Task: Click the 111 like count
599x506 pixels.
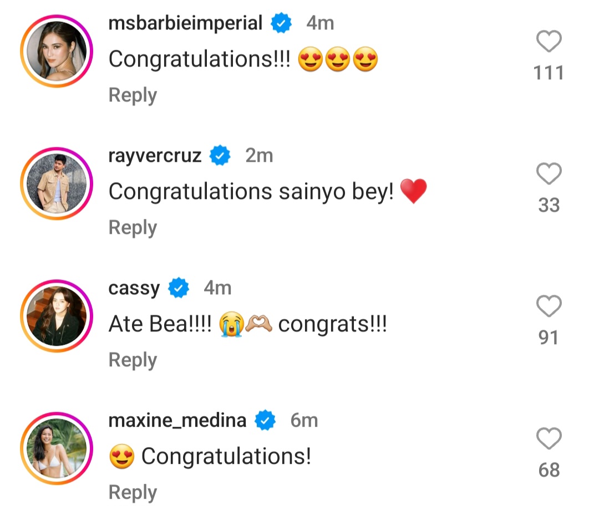Action: [549, 72]
